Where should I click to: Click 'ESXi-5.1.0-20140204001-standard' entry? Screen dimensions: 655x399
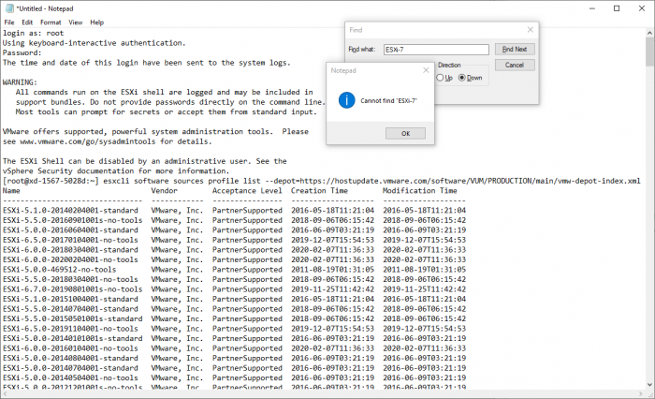coord(70,211)
